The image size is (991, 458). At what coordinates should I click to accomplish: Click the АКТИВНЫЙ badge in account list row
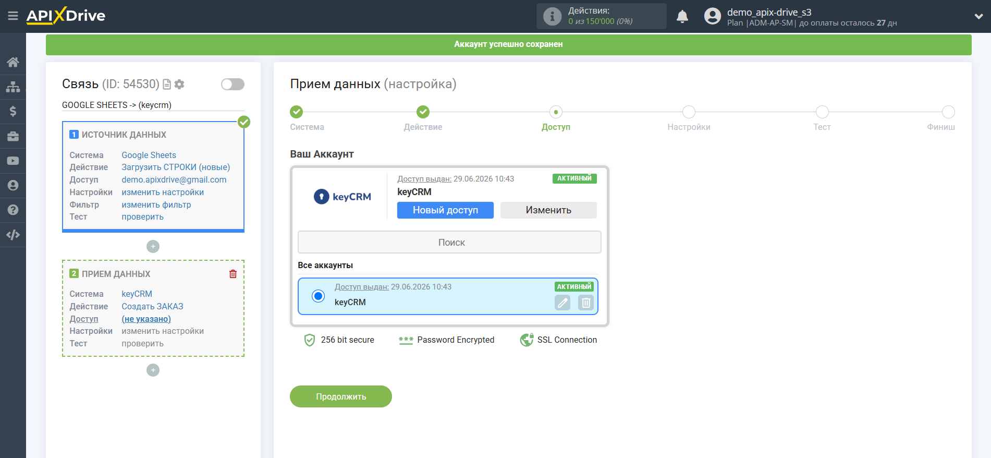click(574, 286)
